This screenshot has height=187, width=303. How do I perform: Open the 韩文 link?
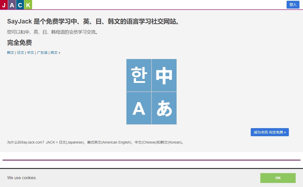tap(11, 53)
